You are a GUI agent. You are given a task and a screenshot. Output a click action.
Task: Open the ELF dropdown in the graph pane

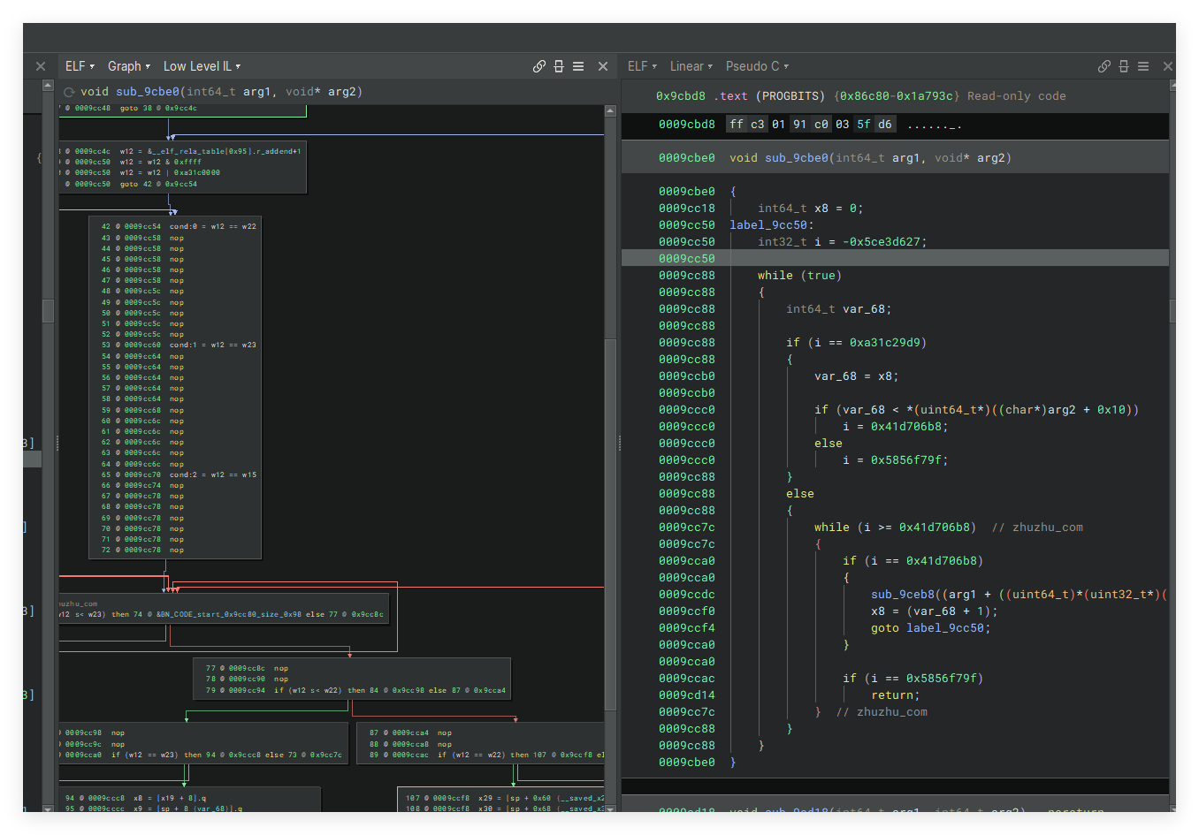coord(80,66)
